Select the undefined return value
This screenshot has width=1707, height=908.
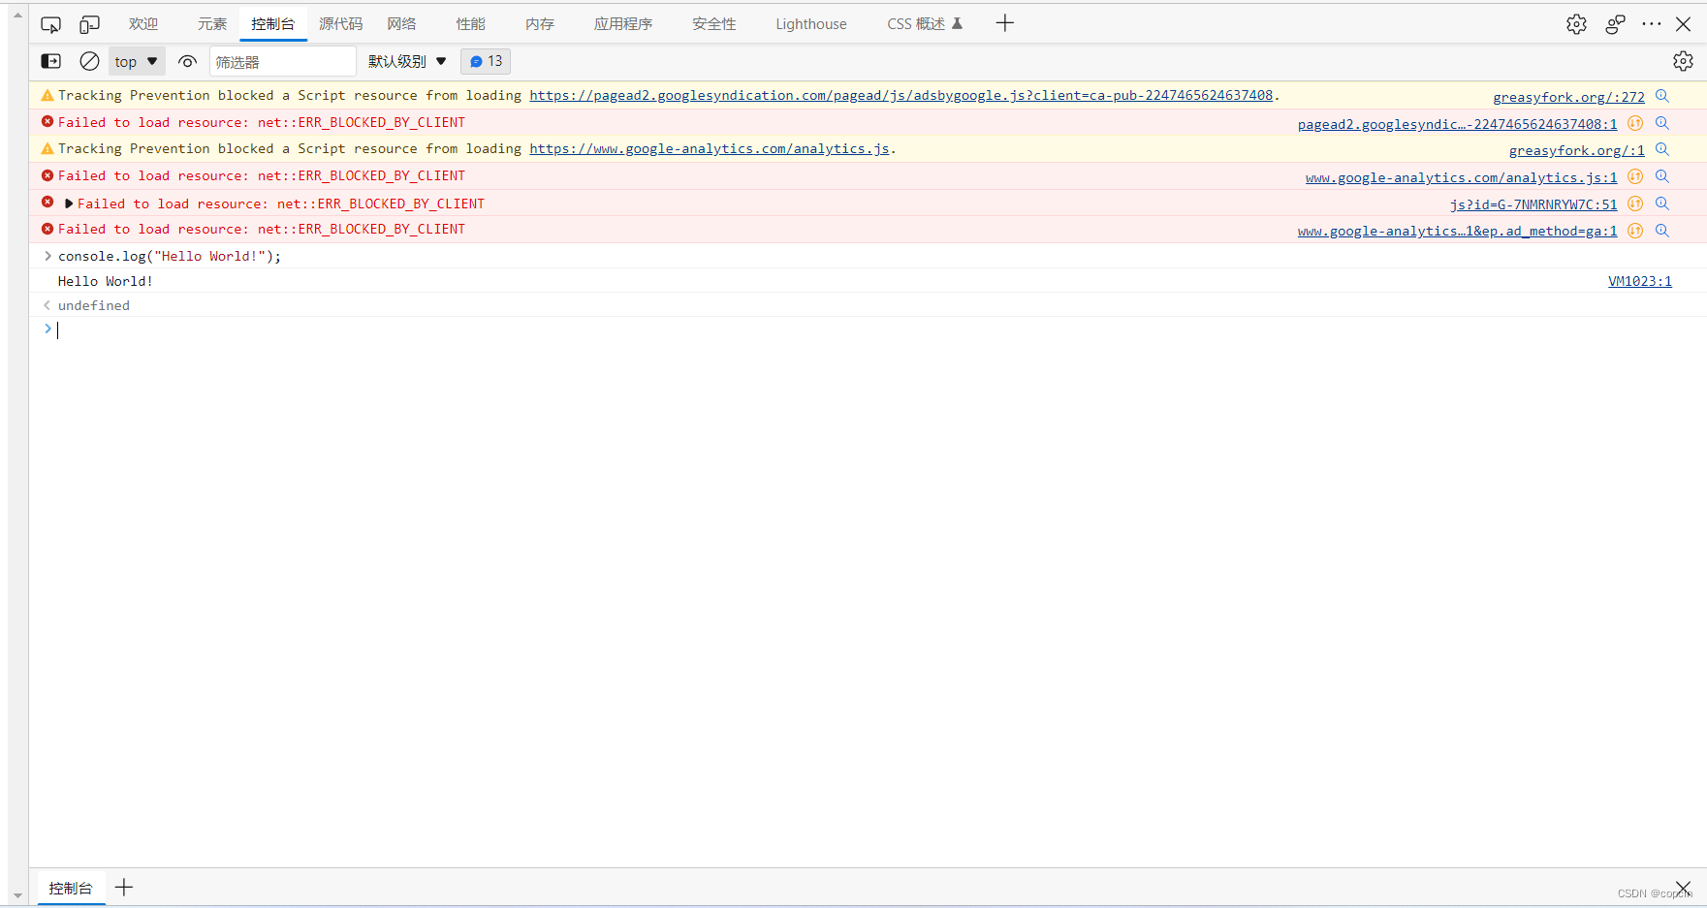pyautogui.click(x=93, y=305)
